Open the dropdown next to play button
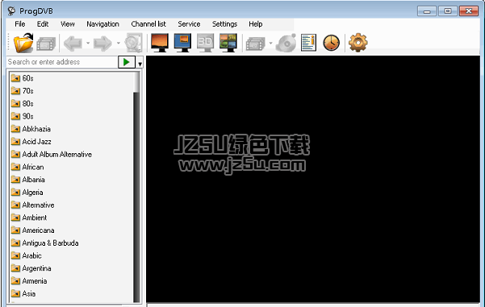Image resolution: width=485 pixels, height=307 pixels. pos(140,64)
